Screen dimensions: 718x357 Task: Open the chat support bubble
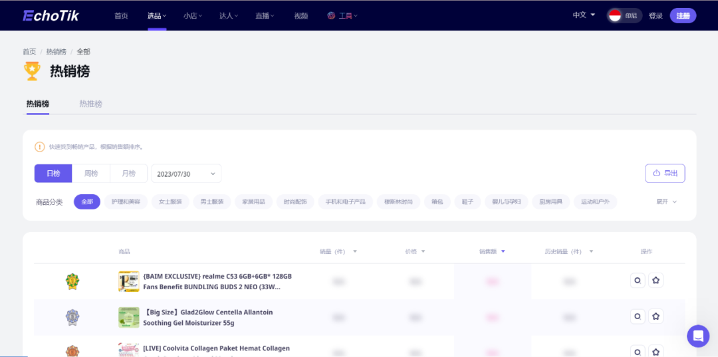[x=698, y=336]
